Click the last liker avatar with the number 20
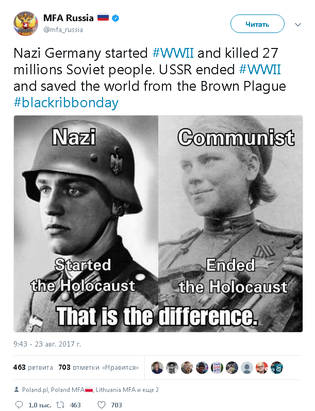 277,368
